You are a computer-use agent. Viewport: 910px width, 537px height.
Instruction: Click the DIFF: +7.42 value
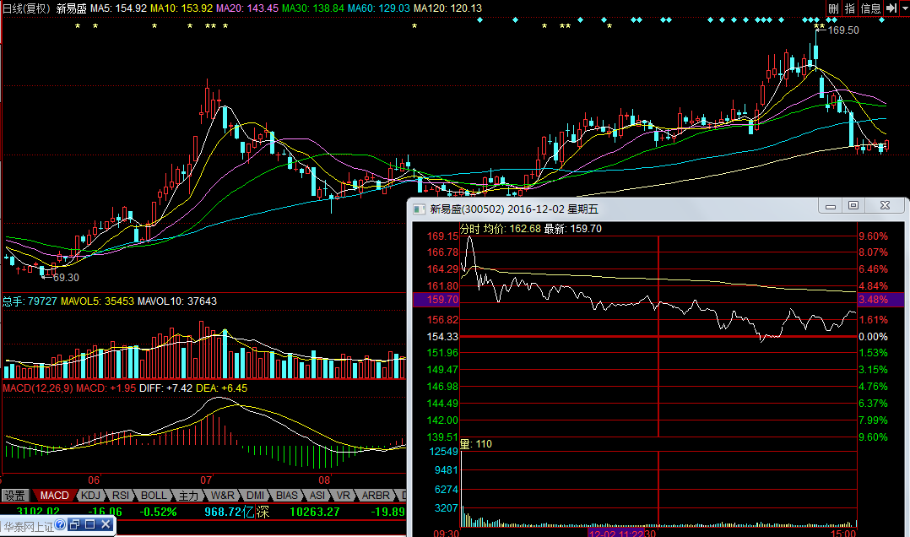165,388
